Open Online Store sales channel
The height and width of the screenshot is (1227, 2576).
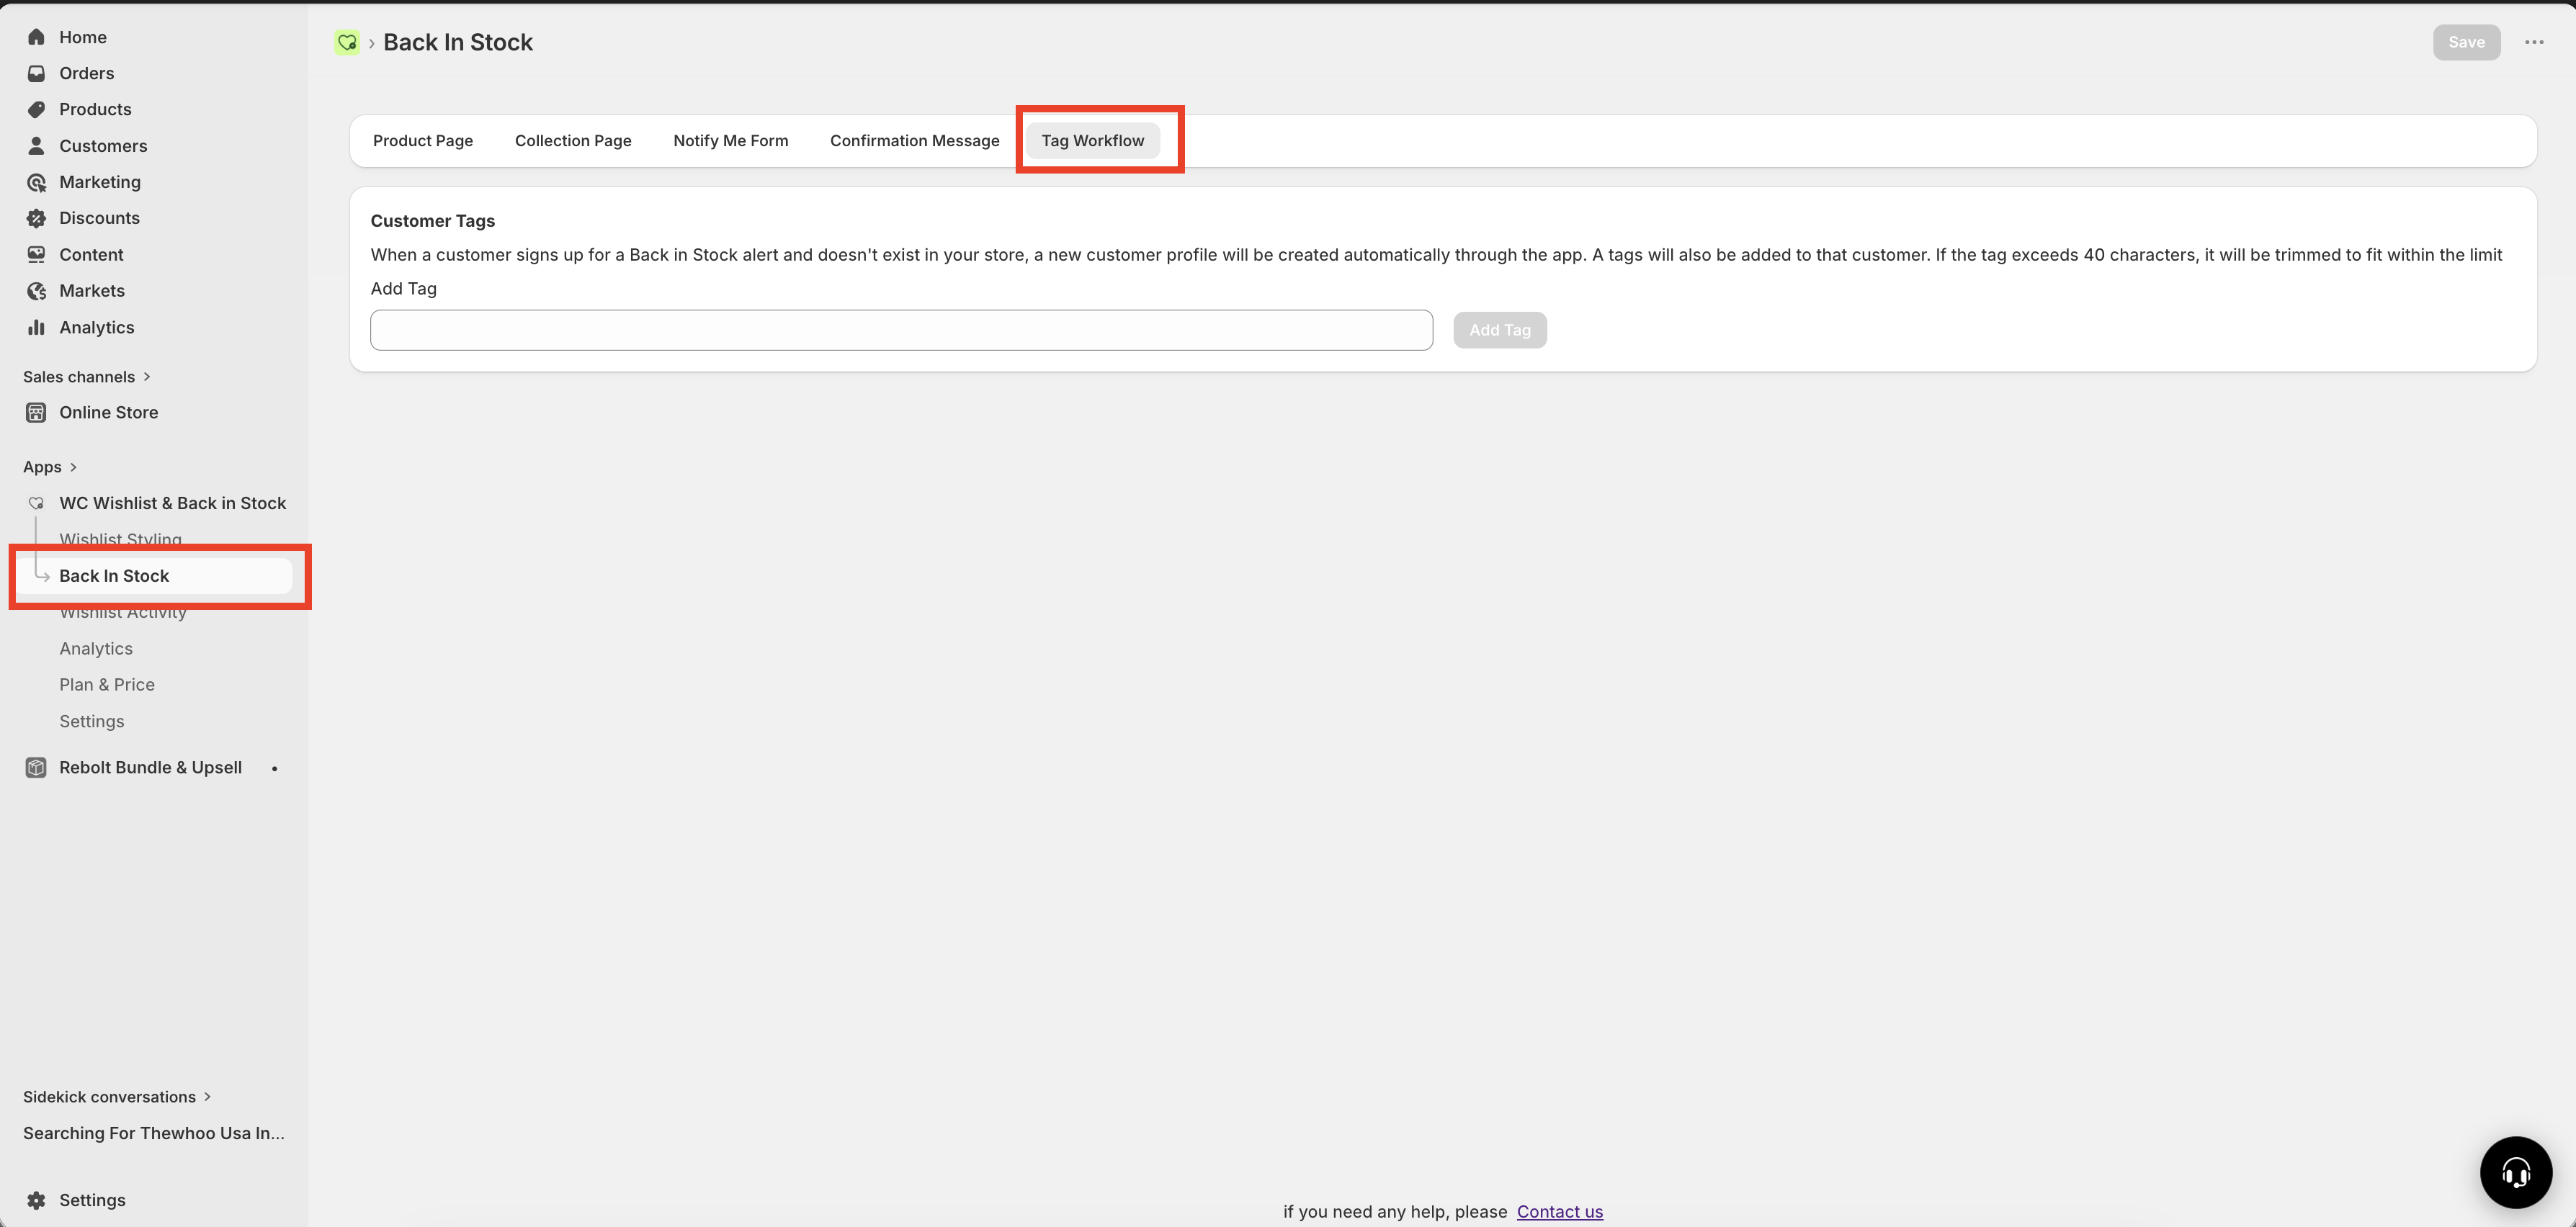(108, 412)
